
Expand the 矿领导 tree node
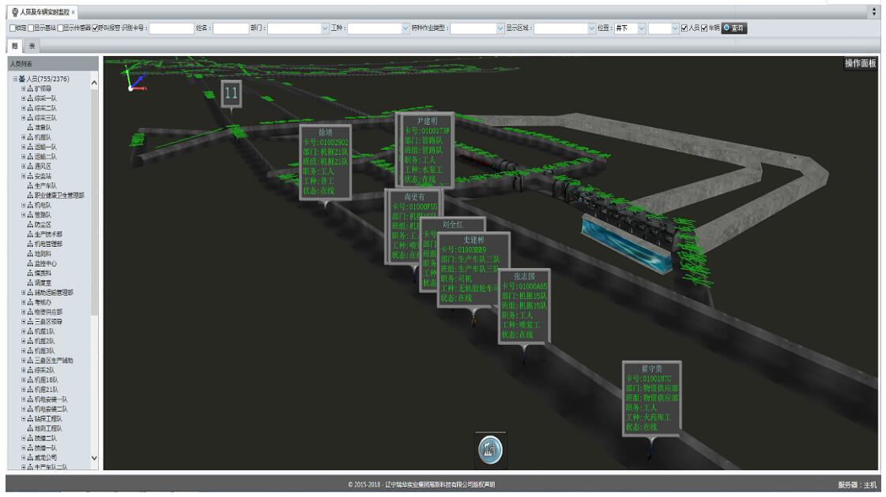tap(24, 88)
